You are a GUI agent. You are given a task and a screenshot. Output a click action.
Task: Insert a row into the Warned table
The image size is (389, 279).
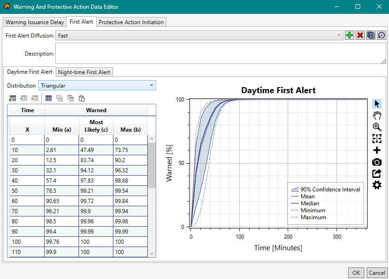point(24,98)
